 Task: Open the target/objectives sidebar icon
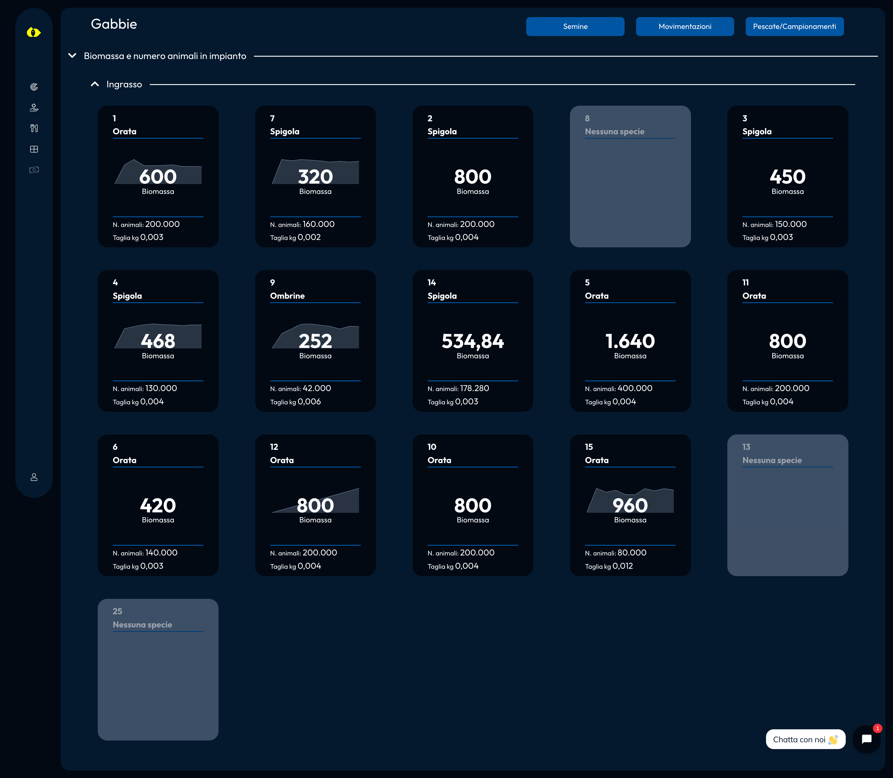[34, 87]
